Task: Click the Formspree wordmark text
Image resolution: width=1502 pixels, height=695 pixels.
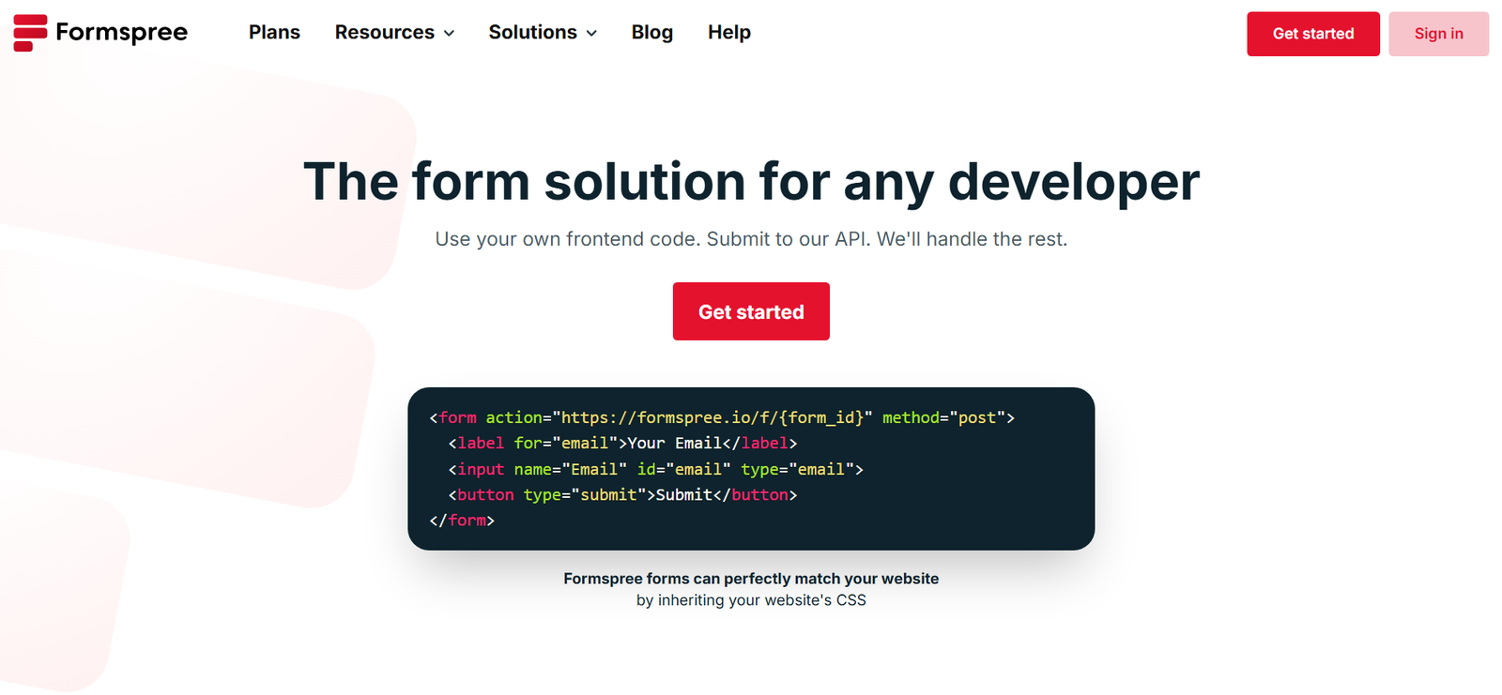Action: click(121, 33)
